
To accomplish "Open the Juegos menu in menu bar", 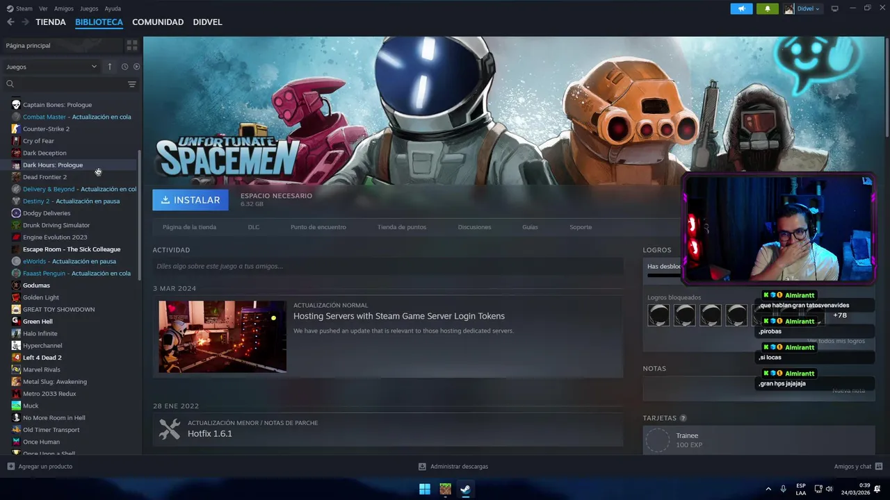I will pos(89,9).
